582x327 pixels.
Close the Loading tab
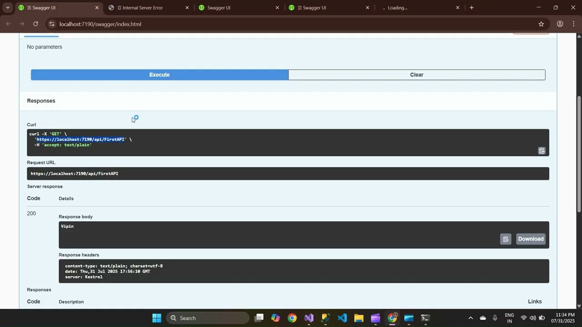[457, 8]
